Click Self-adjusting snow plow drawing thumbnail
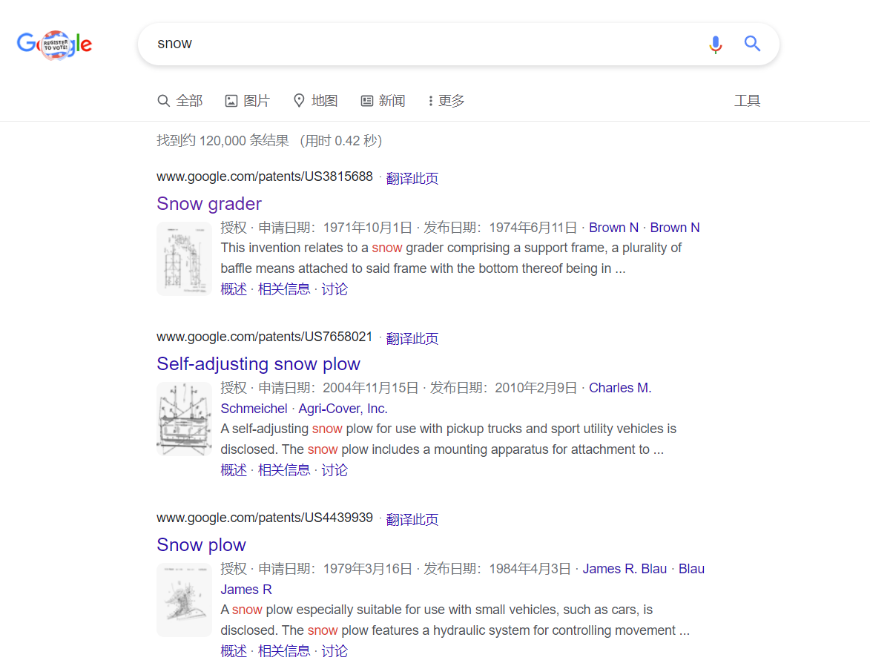870x666 pixels. pyautogui.click(x=184, y=419)
